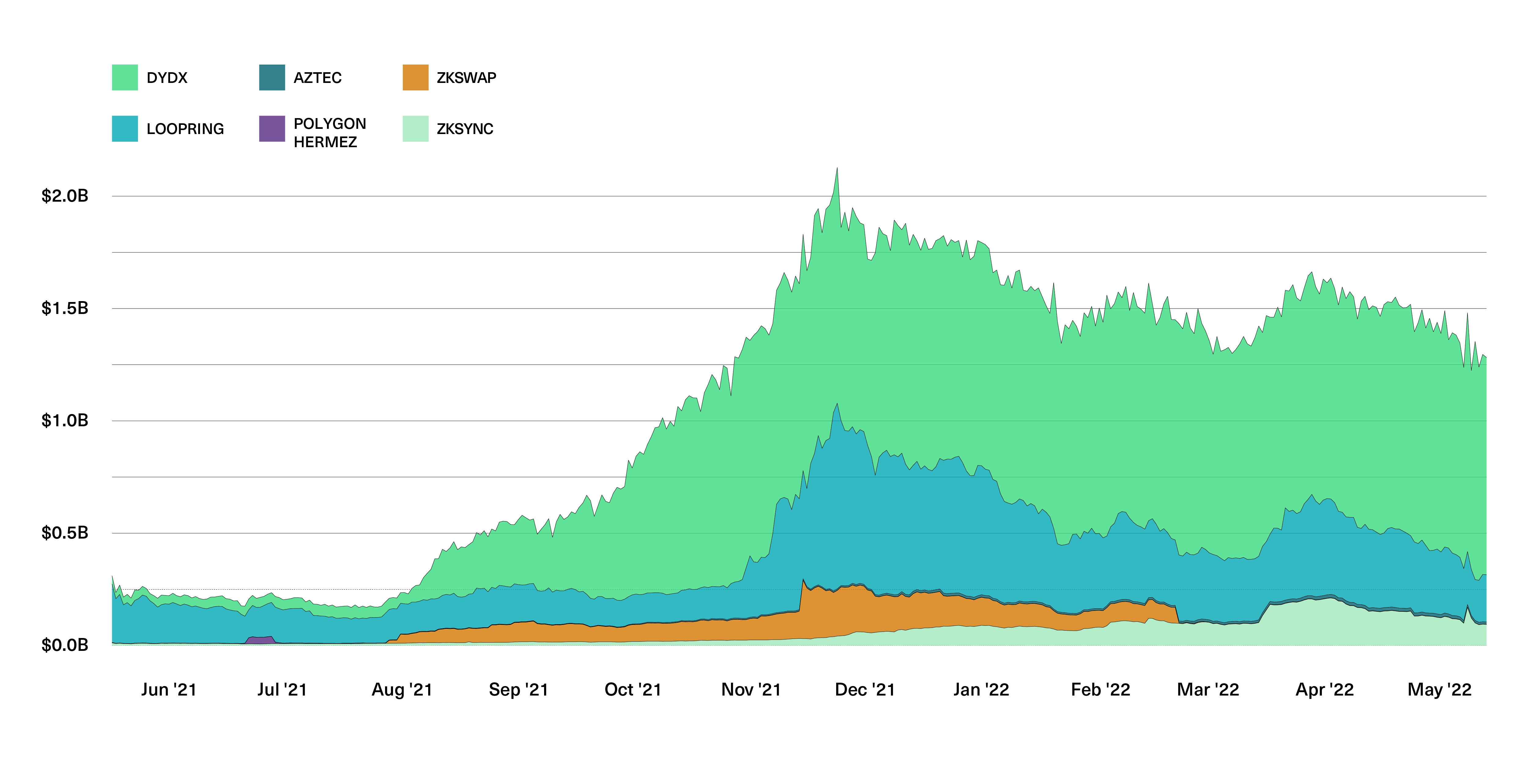
Task: Click the AZTEC dark teal legend swatch
Action: (x=272, y=78)
